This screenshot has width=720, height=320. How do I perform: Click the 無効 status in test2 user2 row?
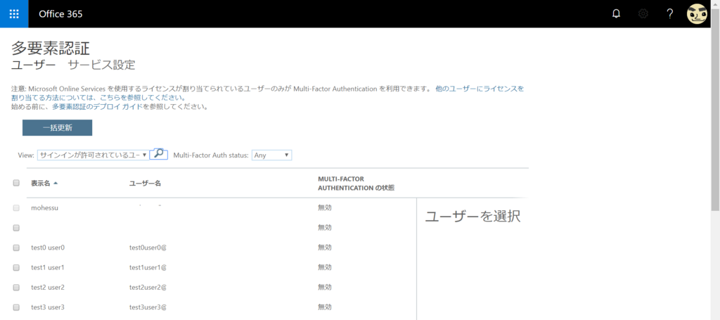(x=325, y=288)
